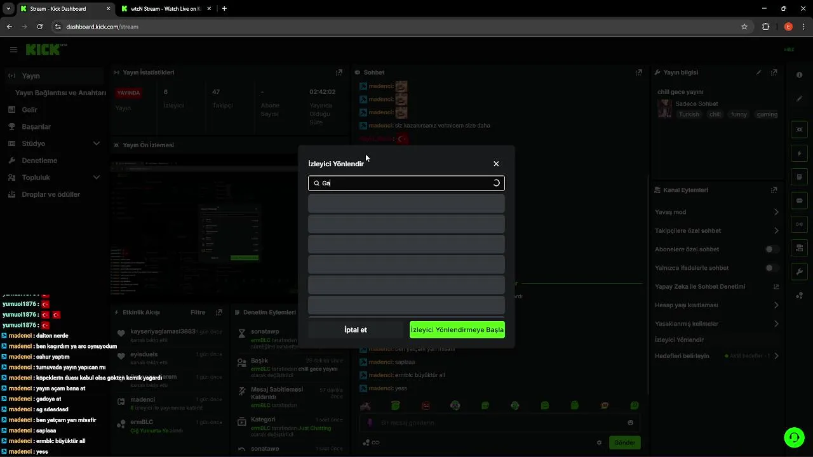Click the lightning bolt icon in right toolbar

tap(799, 153)
